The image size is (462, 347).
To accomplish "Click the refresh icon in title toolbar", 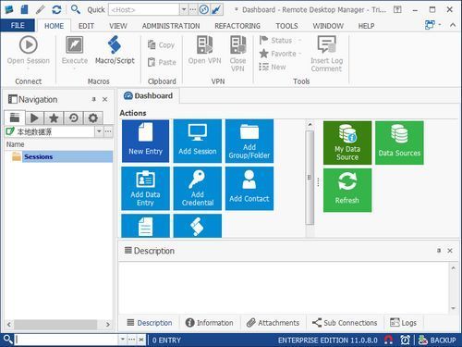I will coord(56,9).
